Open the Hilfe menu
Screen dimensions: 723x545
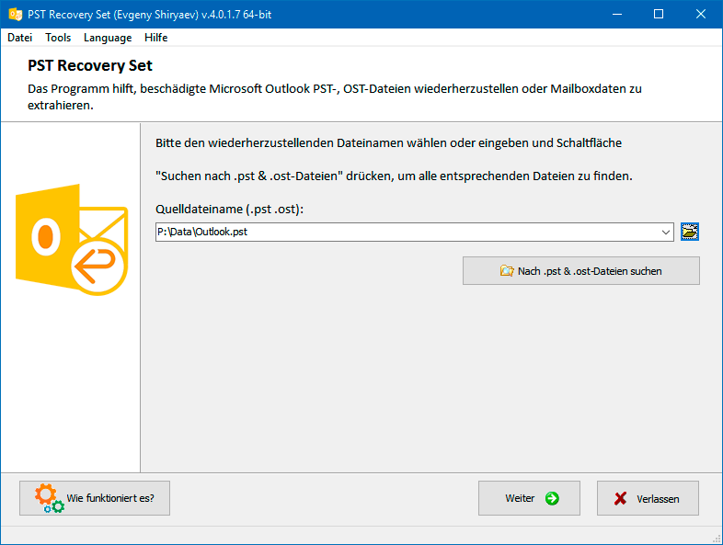click(156, 38)
